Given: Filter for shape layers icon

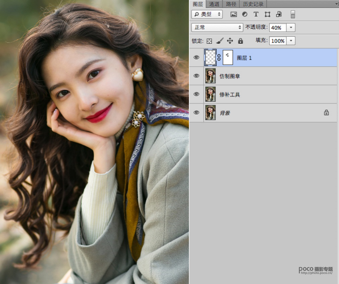Looking at the screenshot, I should pos(267,14).
